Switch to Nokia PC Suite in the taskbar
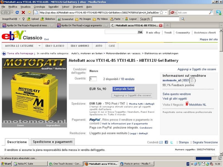 (30, 164)
